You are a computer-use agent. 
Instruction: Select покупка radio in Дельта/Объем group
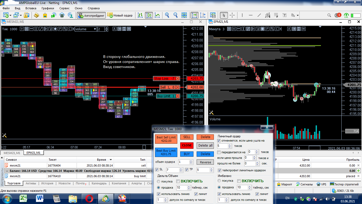click(159, 181)
